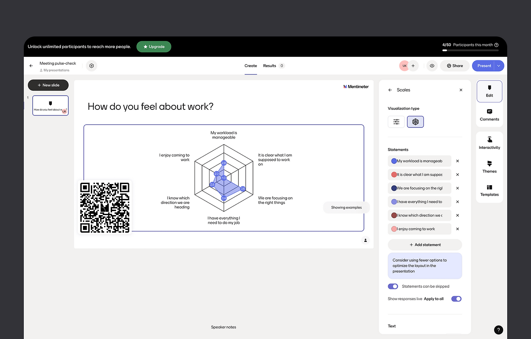Edit the 'We are focusing on the right' statement field

[x=419, y=188]
